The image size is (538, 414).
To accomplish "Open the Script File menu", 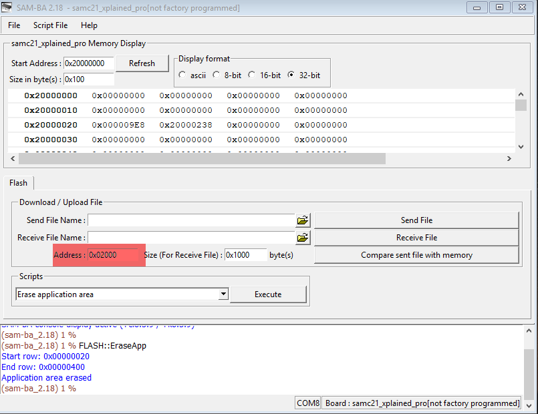I will pos(50,25).
